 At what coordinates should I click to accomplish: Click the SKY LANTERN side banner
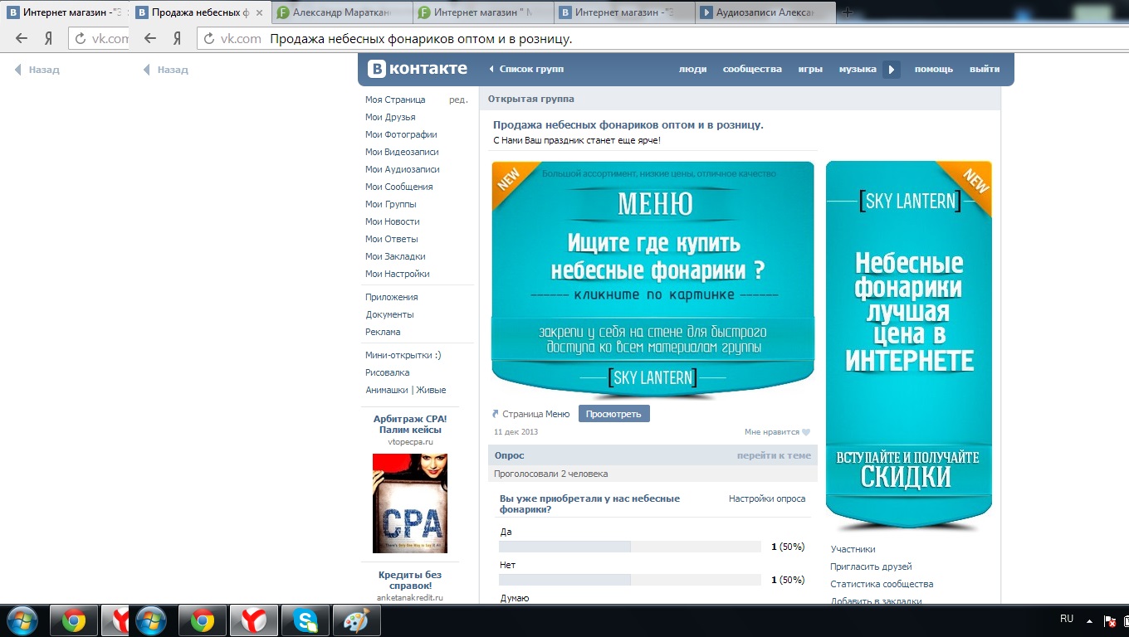909,346
